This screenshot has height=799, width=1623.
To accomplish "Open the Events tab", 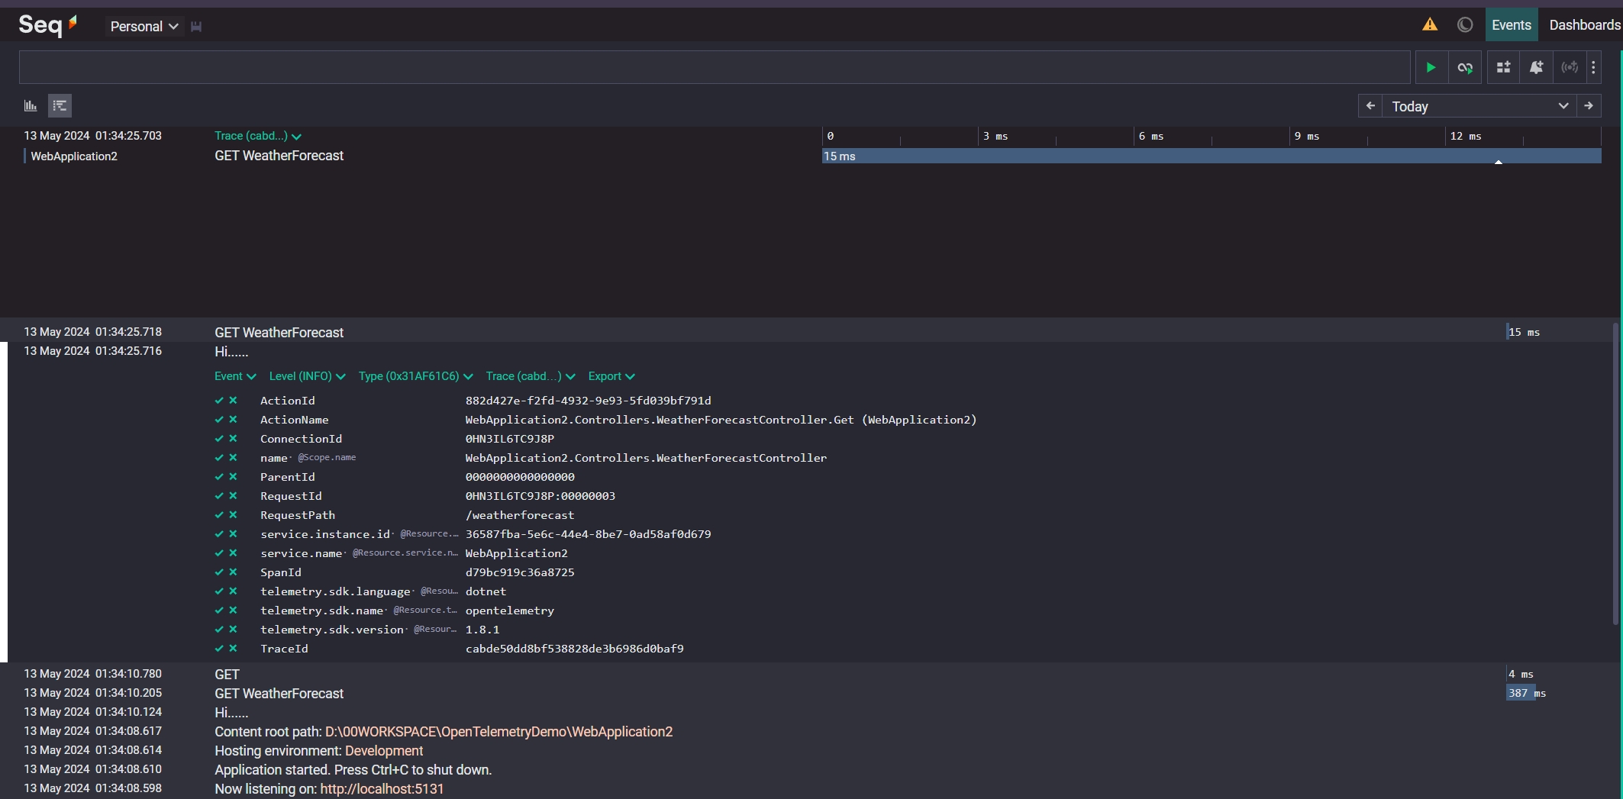I will pos(1511,24).
